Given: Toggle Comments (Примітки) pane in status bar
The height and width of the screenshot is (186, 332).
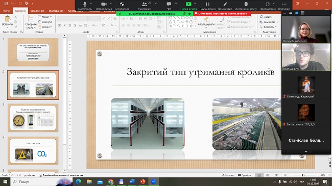Looking at the screenshot, I should [x=244, y=175].
